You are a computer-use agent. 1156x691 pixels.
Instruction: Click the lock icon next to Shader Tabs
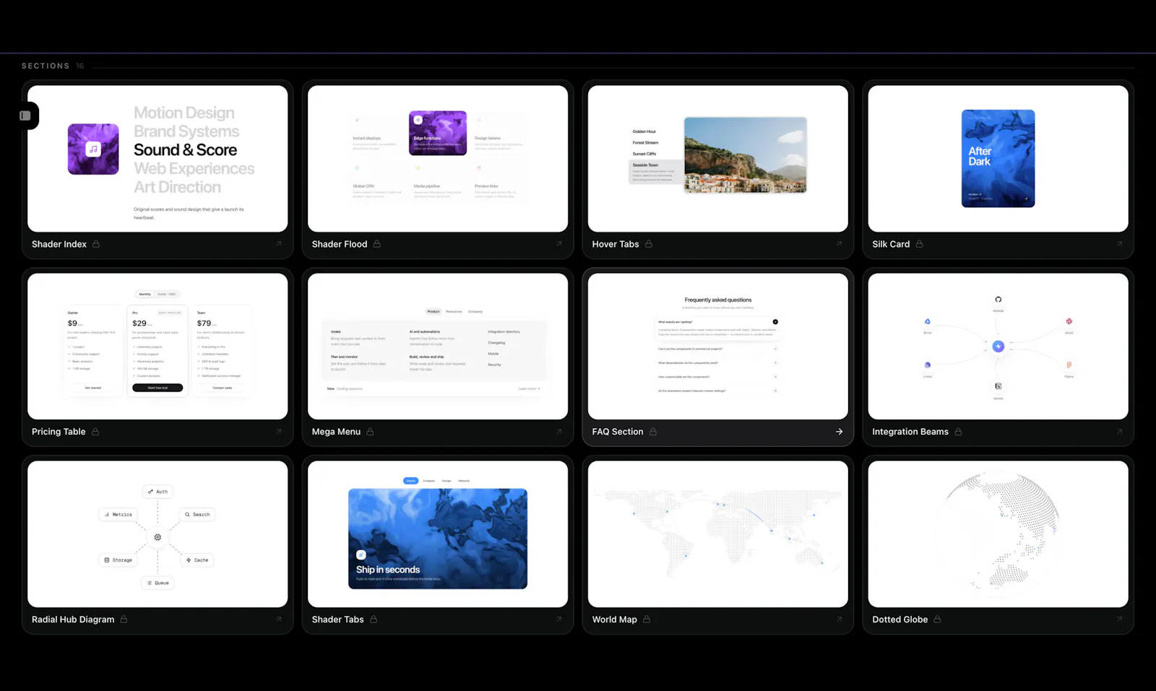(x=374, y=620)
